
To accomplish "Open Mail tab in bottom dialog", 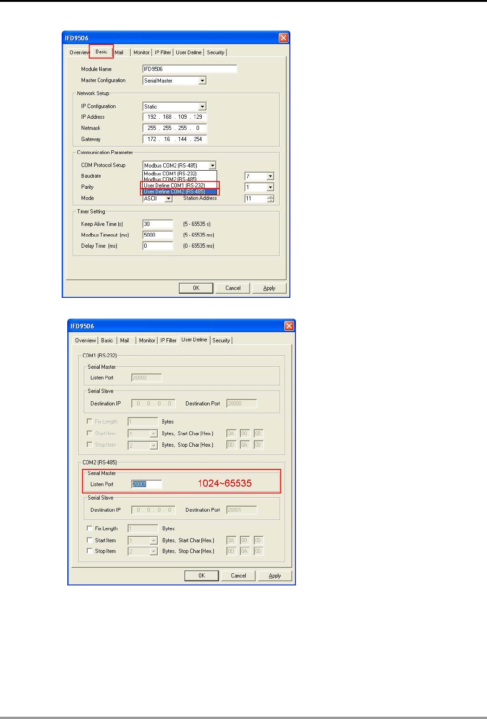I will point(124,340).
